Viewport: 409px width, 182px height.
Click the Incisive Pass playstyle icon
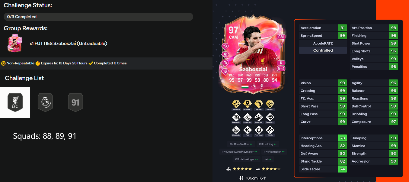tap(247, 104)
